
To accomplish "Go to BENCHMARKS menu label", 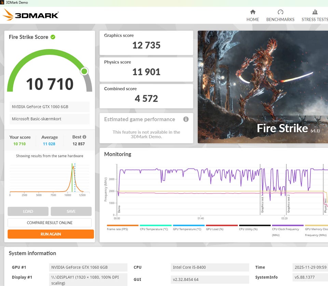I will coord(280,19).
